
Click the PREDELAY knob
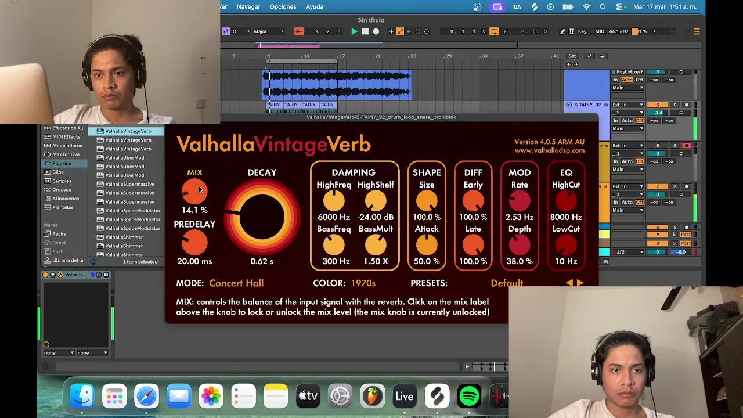(x=194, y=242)
